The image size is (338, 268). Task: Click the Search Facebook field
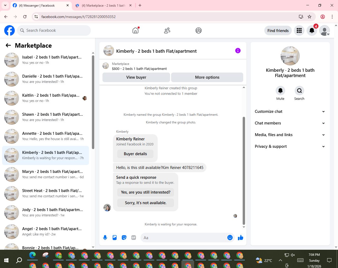coord(54,30)
